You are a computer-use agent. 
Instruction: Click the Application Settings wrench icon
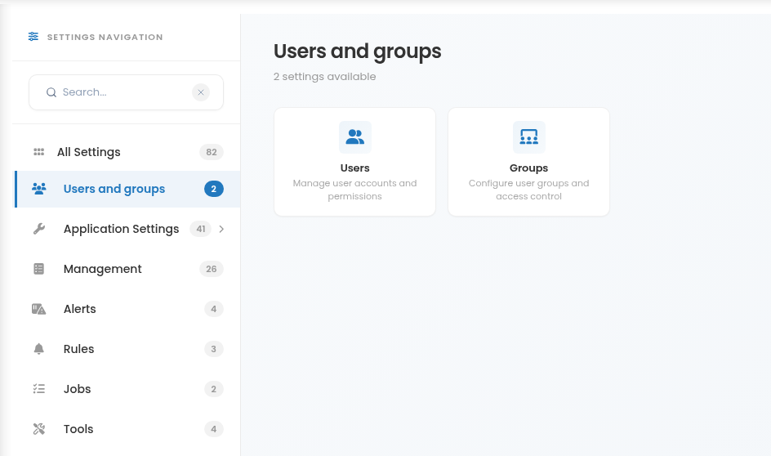pos(39,229)
